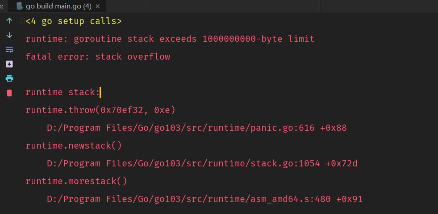Click the goroutine stack exceeds limit message

pyautogui.click(x=170, y=39)
